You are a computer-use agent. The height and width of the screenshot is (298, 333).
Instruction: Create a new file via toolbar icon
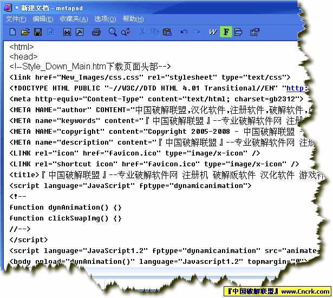pyautogui.click(x=13, y=32)
